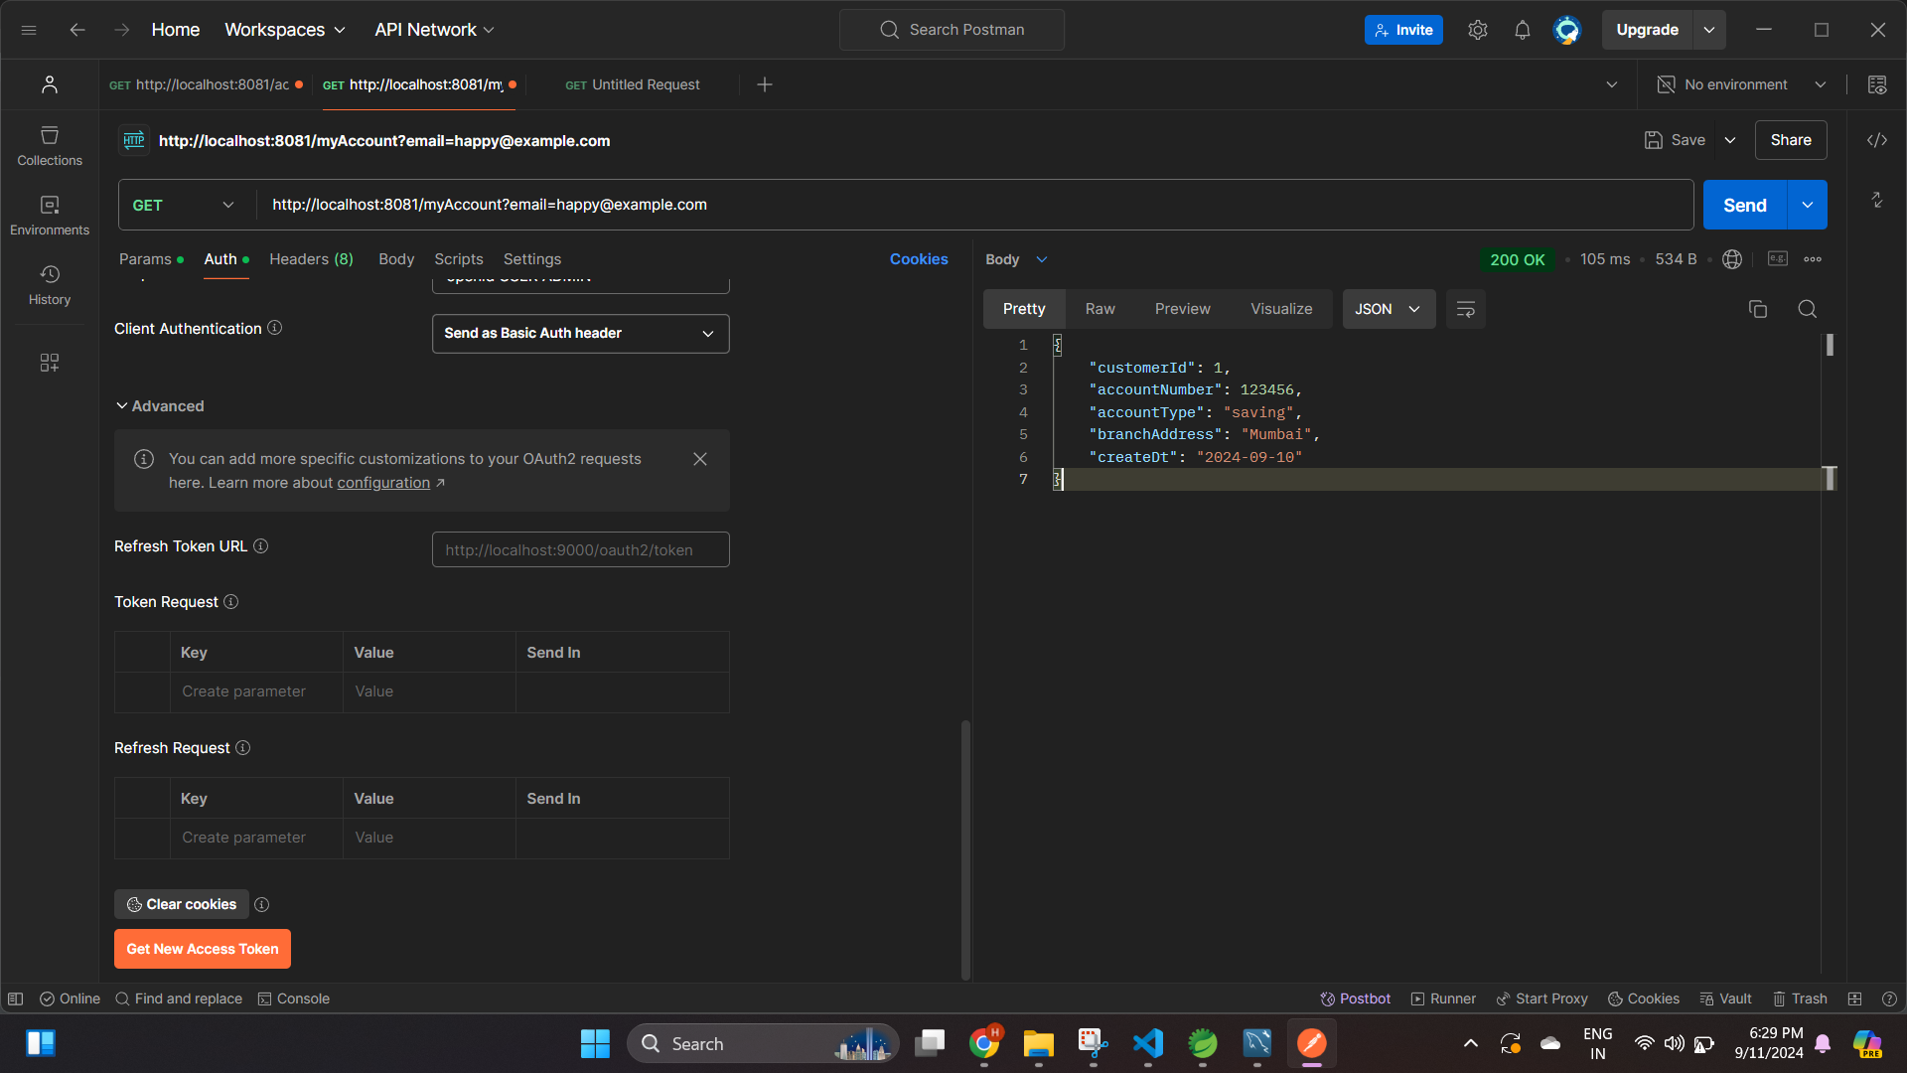Switch to the Scripts tab
The width and height of the screenshot is (1907, 1073).
pos(459,259)
